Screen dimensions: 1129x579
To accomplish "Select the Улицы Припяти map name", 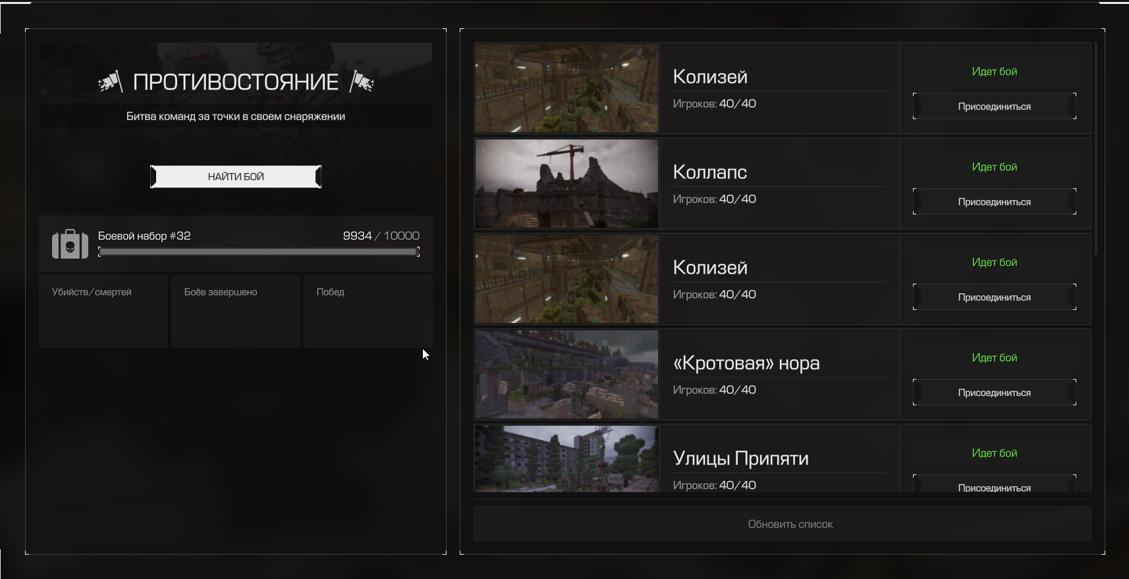I will point(741,458).
